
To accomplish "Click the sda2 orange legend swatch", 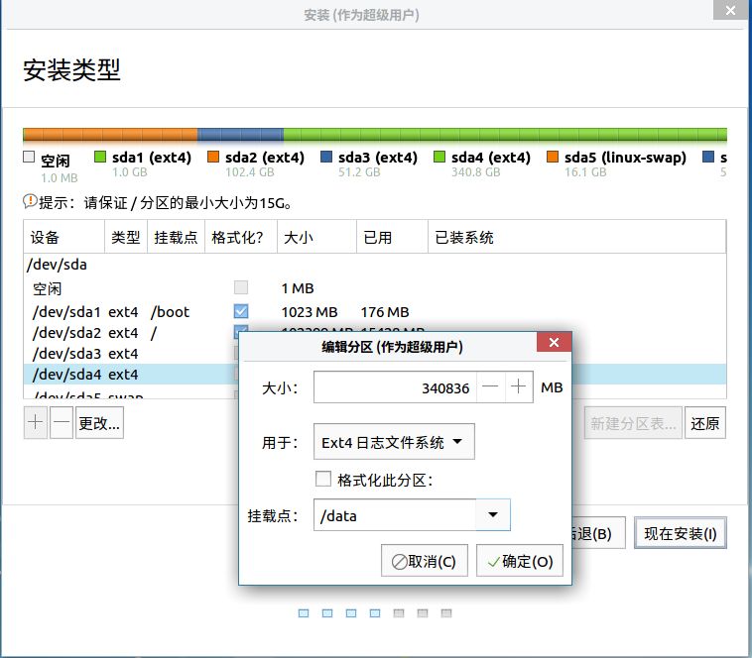I will pos(213,157).
